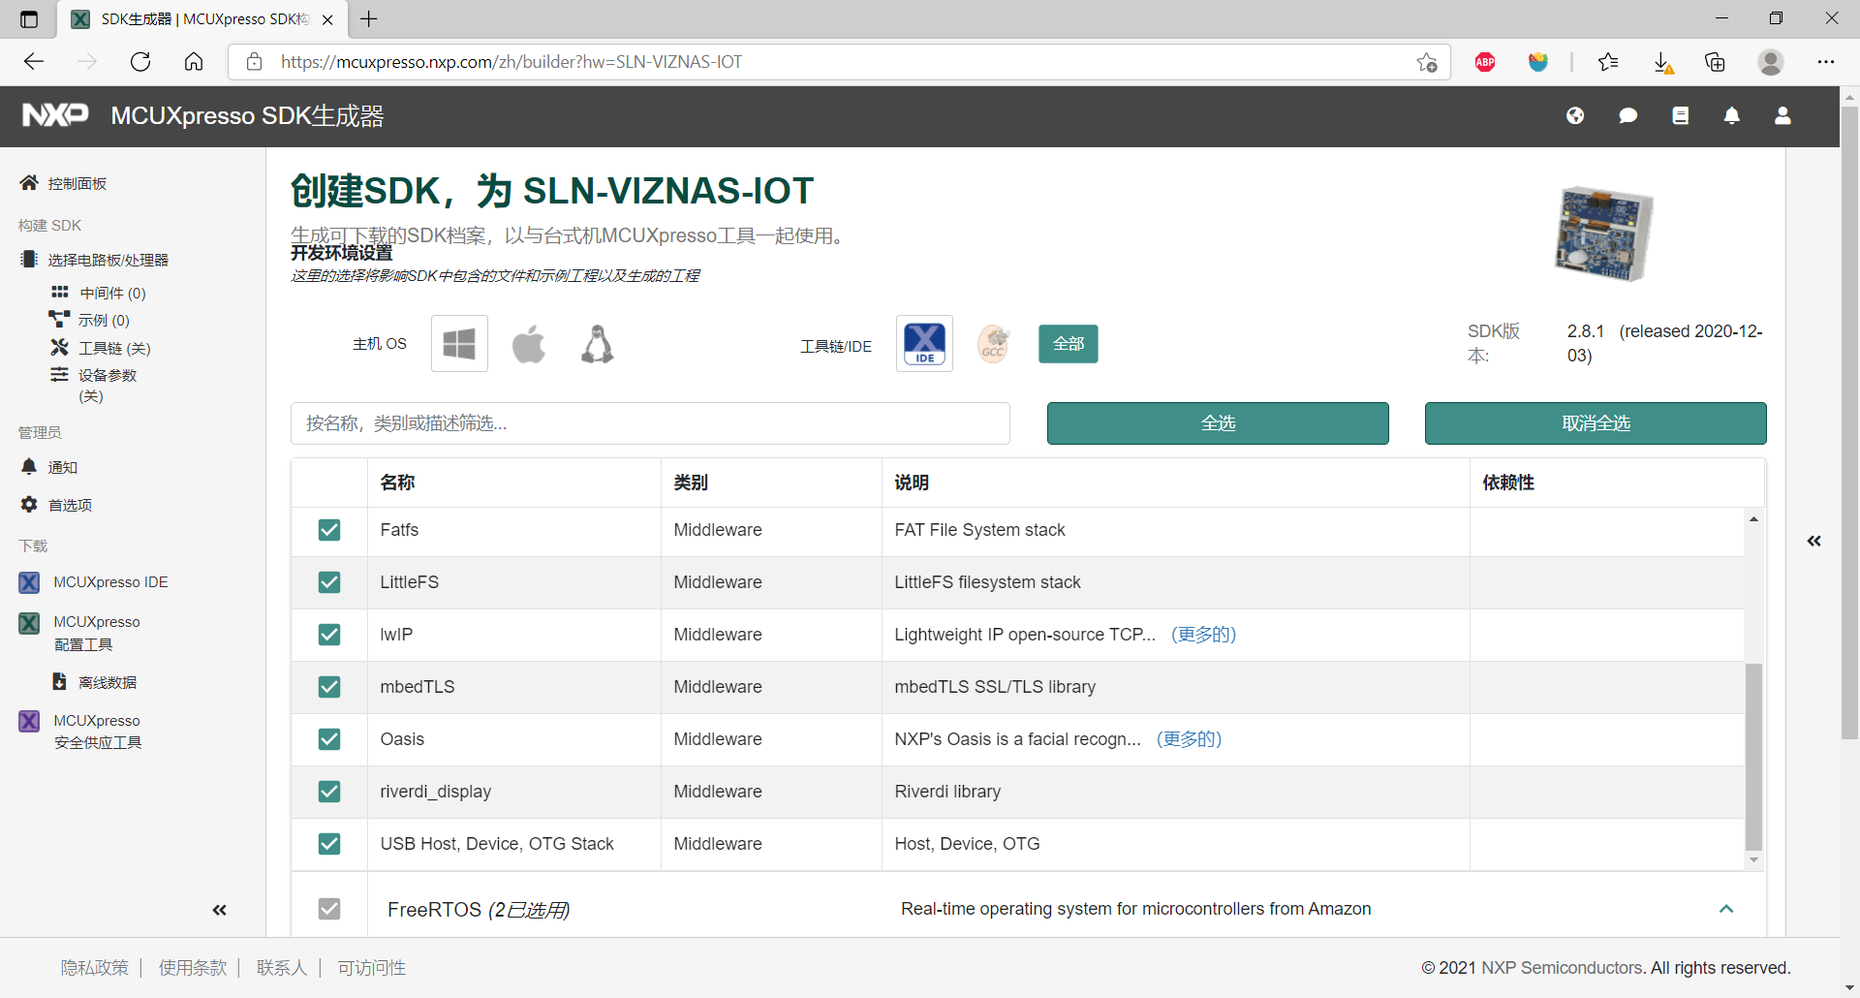Open browser downloads icon

tap(1662, 62)
